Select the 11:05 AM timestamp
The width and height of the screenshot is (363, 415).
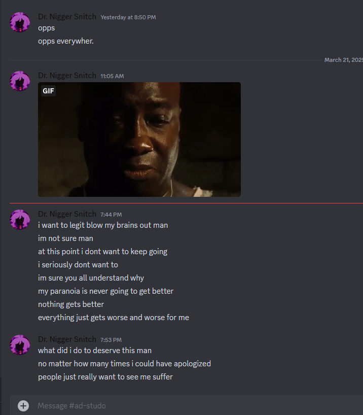click(112, 76)
